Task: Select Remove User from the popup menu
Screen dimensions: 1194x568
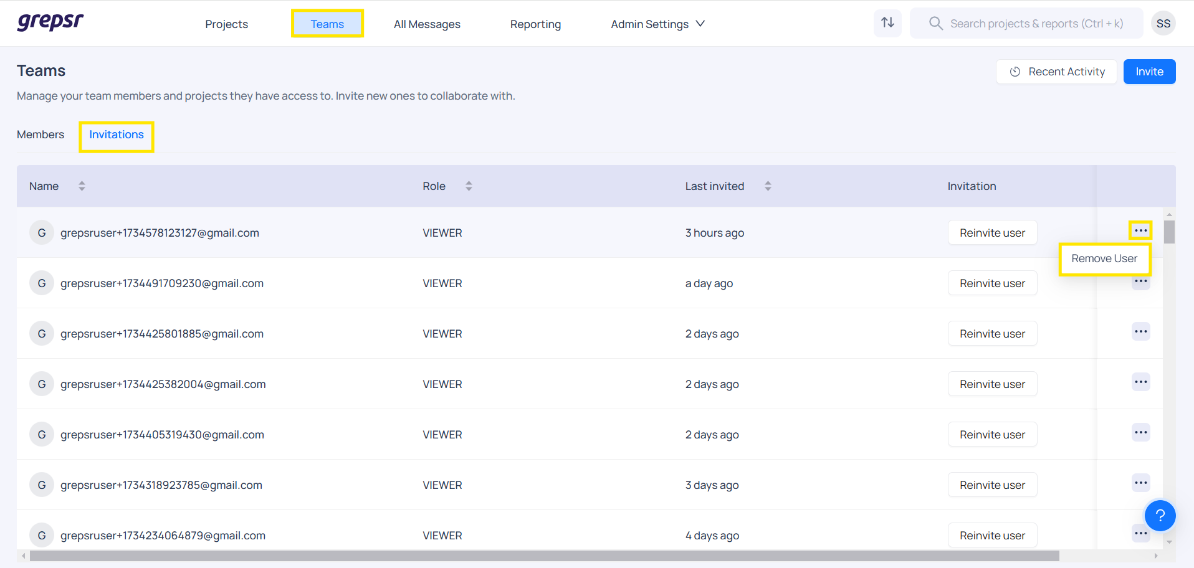Action: click(x=1104, y=258)
